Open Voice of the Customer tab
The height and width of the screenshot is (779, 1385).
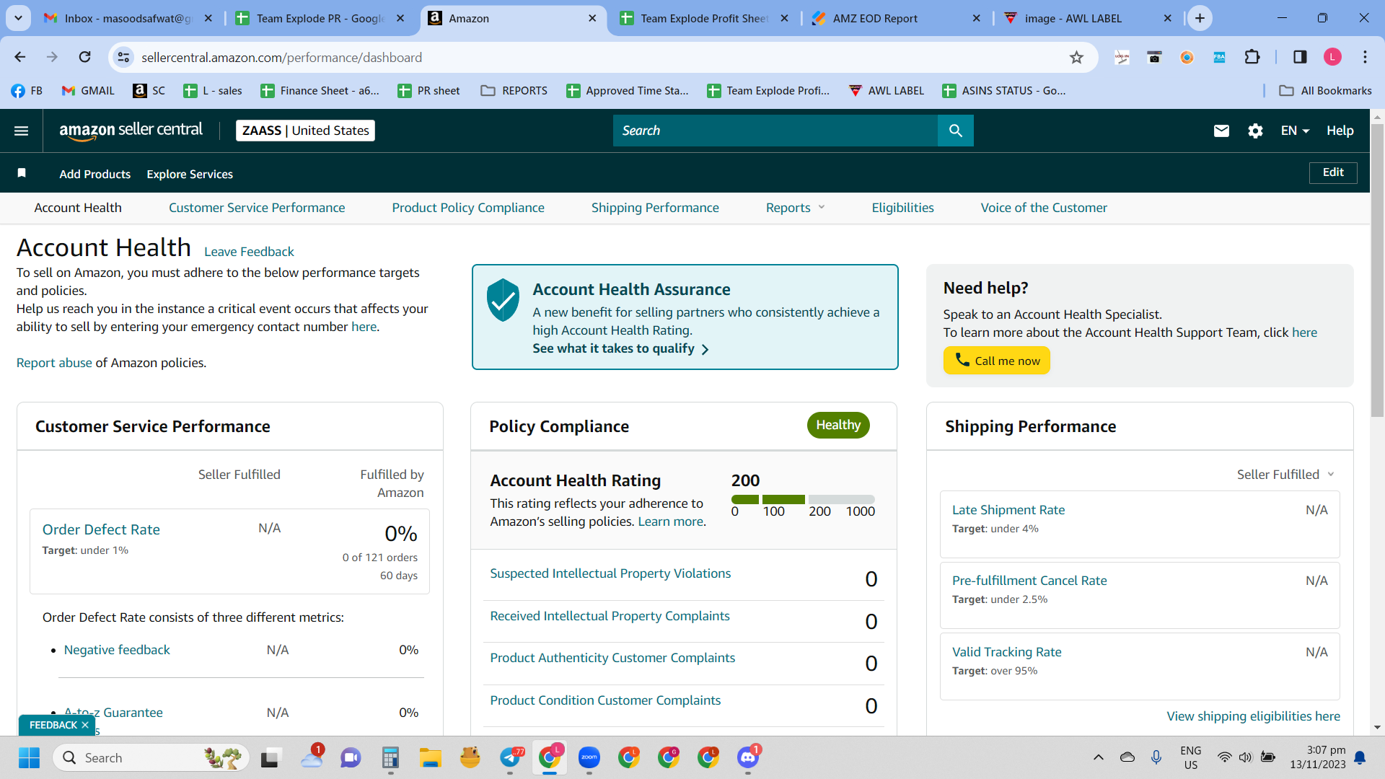point(1044,208)
